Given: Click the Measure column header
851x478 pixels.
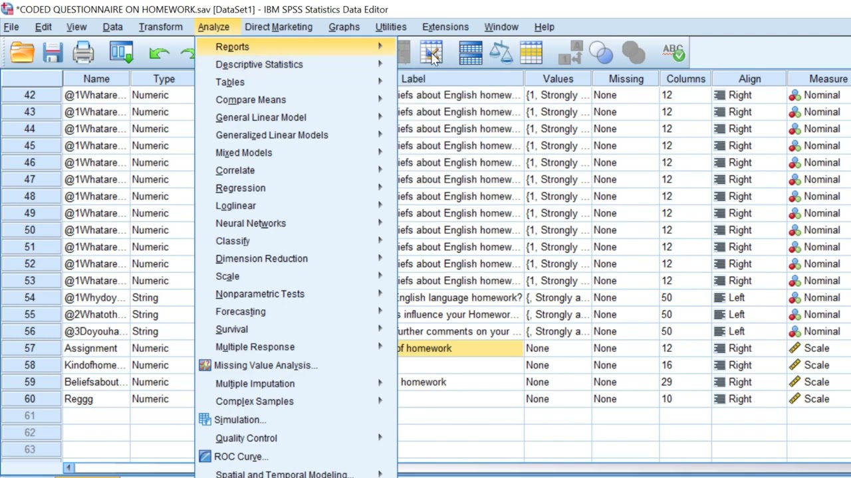Looking at the screenshot, I should (820, 79).
